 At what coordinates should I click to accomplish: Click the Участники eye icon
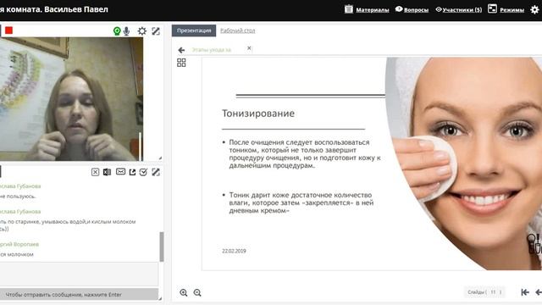pos(439,9)
